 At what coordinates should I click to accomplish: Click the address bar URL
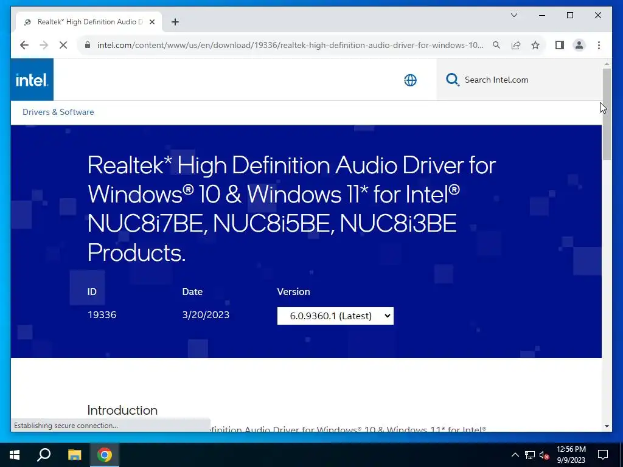click(290, 45)
